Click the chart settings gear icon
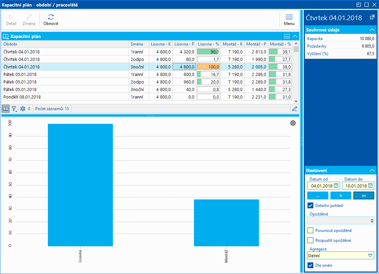Image resolution: width=379 pixels, height=274 pixels. pyautogui.click(x=293, y=123)
